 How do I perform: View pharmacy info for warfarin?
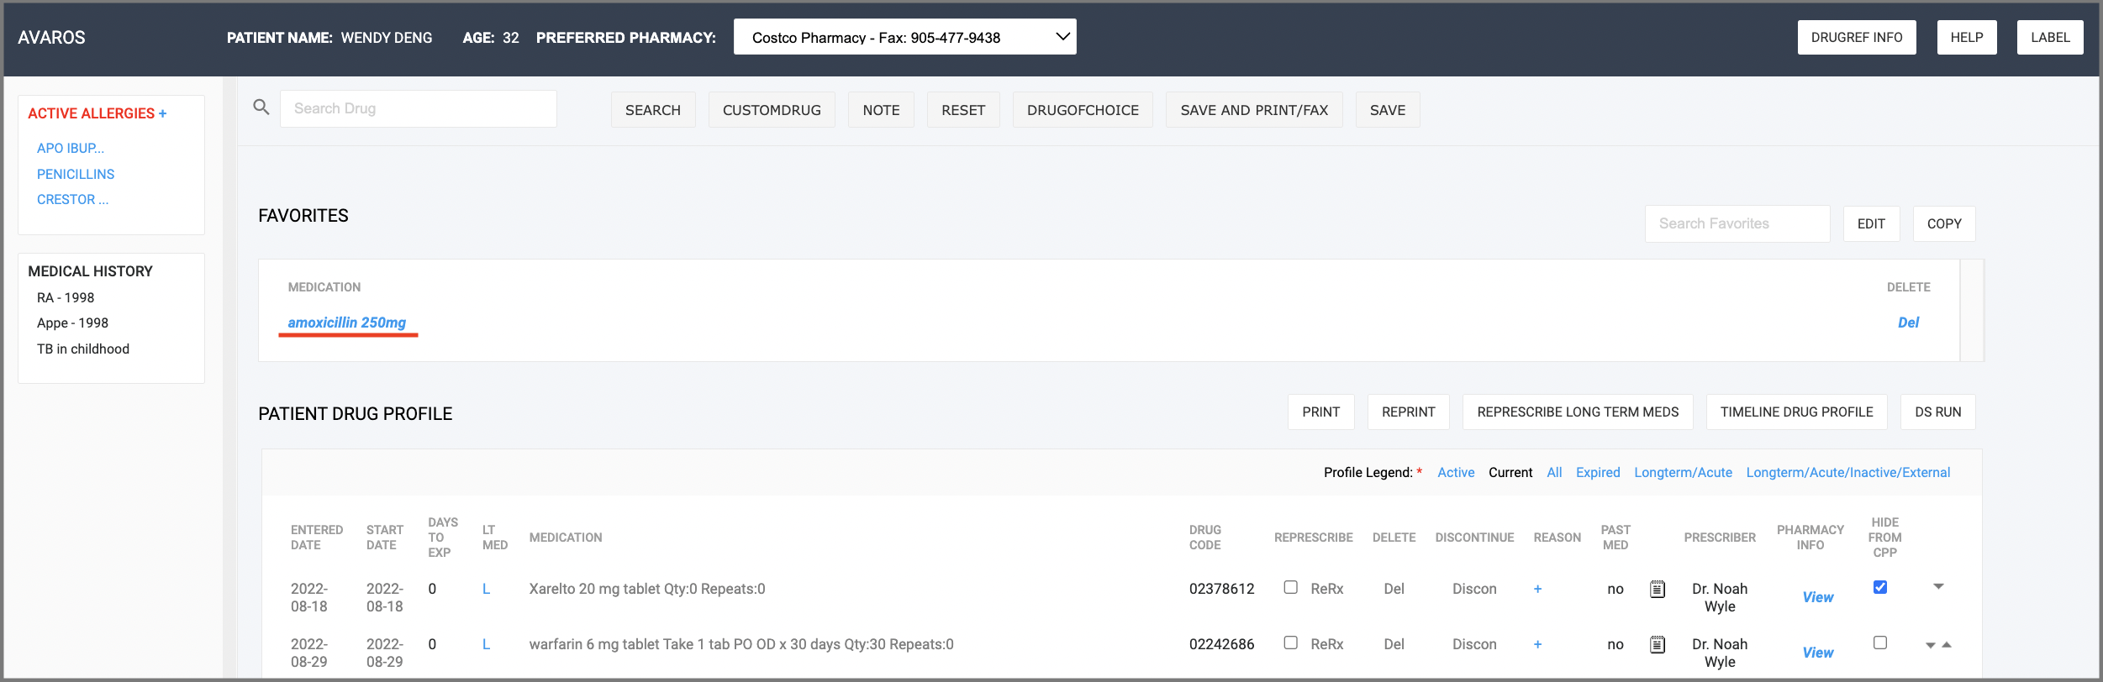pyautogui.click(x=1818, y=653)
